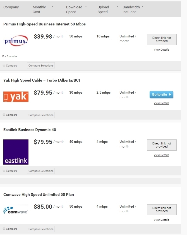Click Compare Selections under Yak plan
The image size is (187, 235).
(x=41, y=115)
